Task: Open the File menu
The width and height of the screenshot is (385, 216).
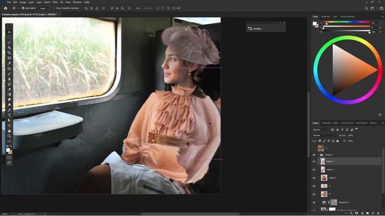Action: [9, 2]
